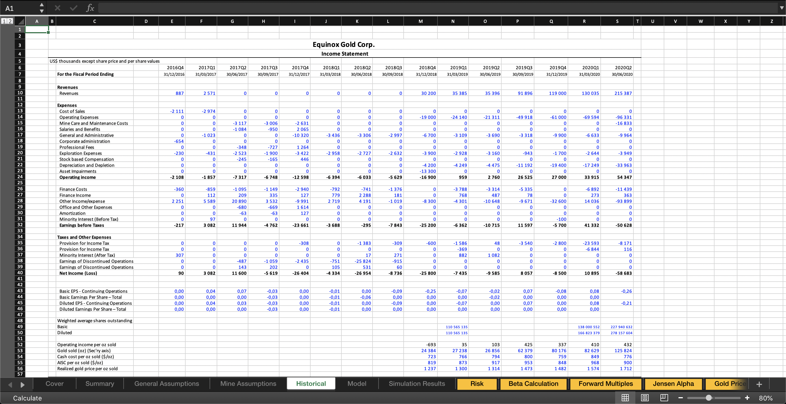Click inside the formula bar field

[x=438, y=8]
